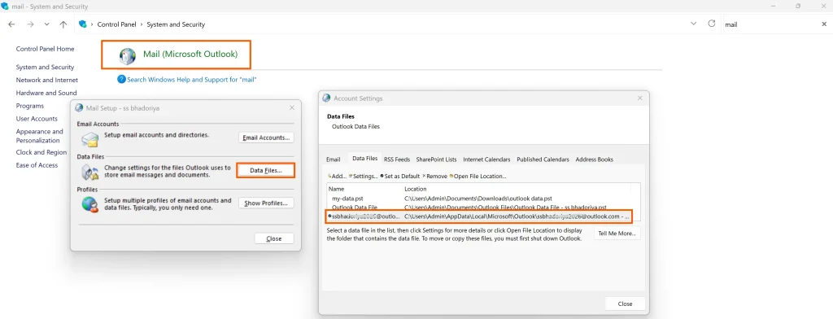Open the Address Books tab
This screenshot has width=833, height=319.
coord(594,159)
